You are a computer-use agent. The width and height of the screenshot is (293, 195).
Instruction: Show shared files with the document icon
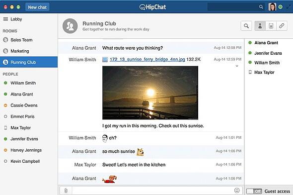click(x=271, y=26)
